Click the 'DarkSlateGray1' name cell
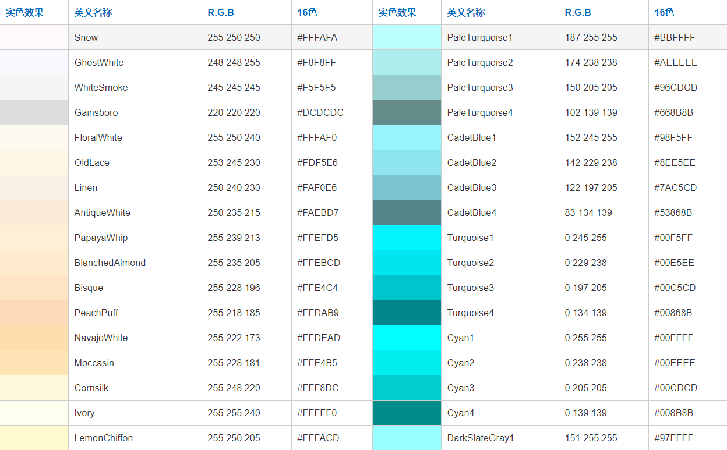The image size is (727, 450). [x=500, y=438]
